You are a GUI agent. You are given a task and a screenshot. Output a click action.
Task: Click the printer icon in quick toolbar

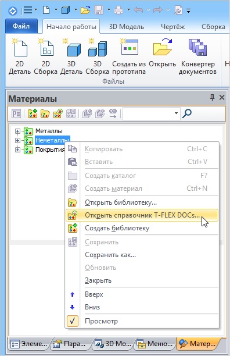pos(118,10)
